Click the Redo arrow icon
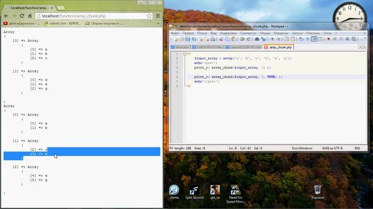This screenshot has height=209, width=373. click(249, 39)
